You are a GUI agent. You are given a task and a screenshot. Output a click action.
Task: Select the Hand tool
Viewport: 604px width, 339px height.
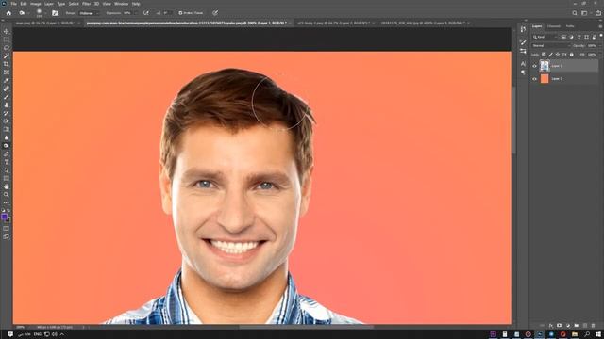point(7,186)
